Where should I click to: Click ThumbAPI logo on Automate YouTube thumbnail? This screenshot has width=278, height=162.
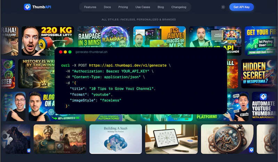click(x=263, y=97)
